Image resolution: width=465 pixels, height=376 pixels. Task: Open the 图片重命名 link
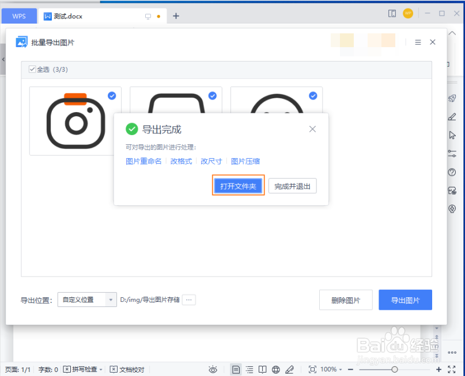[143, 161]
